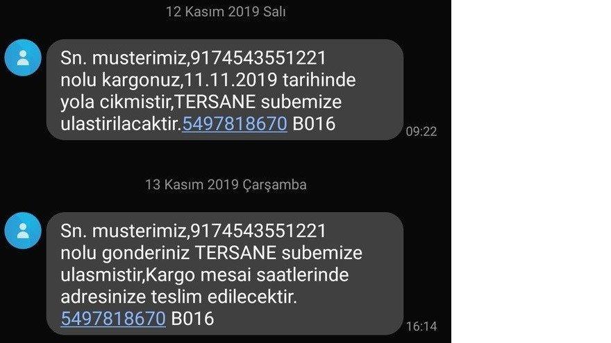Click the word 'ulastirilacaktir' in the first message
The width and height of the screenshot is (611, 343).
pyautogui.click(x=119, y=123)
